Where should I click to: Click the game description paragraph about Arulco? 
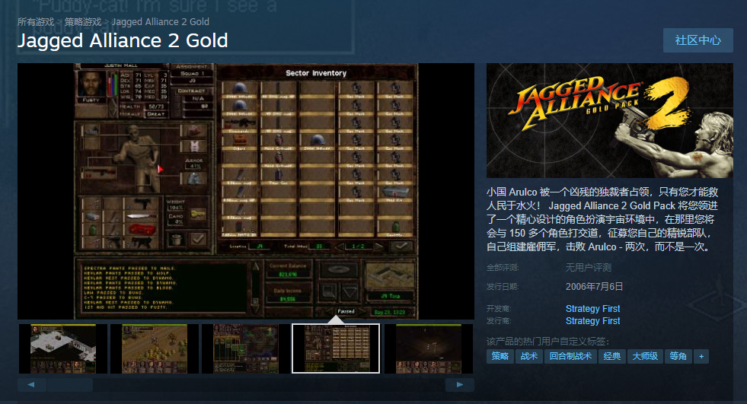coord(602,219)
